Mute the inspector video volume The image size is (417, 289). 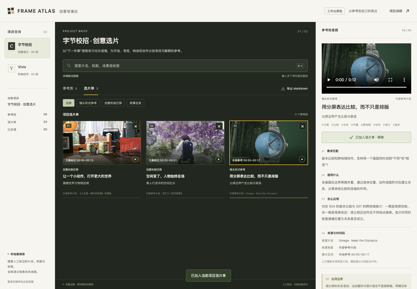(376, 80)
